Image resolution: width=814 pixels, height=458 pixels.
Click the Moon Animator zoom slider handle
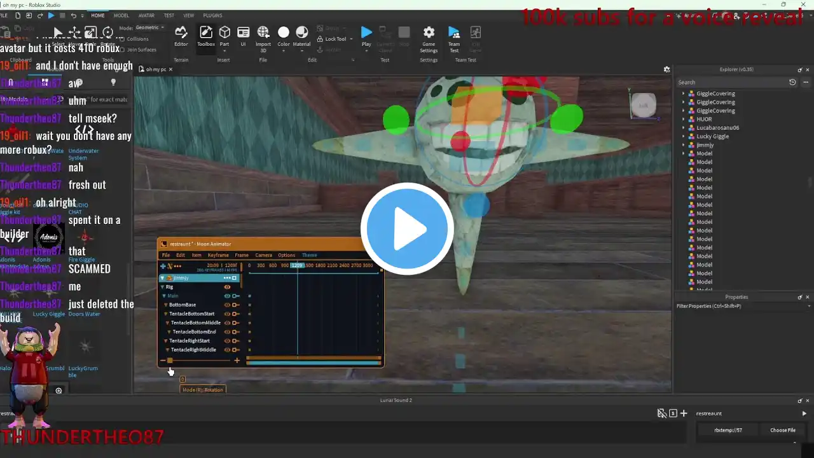[x=170, y=361]
